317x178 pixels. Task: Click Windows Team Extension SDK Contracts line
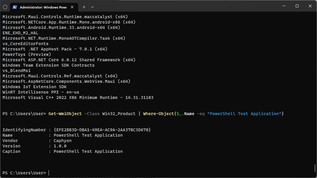click(49, 65)
